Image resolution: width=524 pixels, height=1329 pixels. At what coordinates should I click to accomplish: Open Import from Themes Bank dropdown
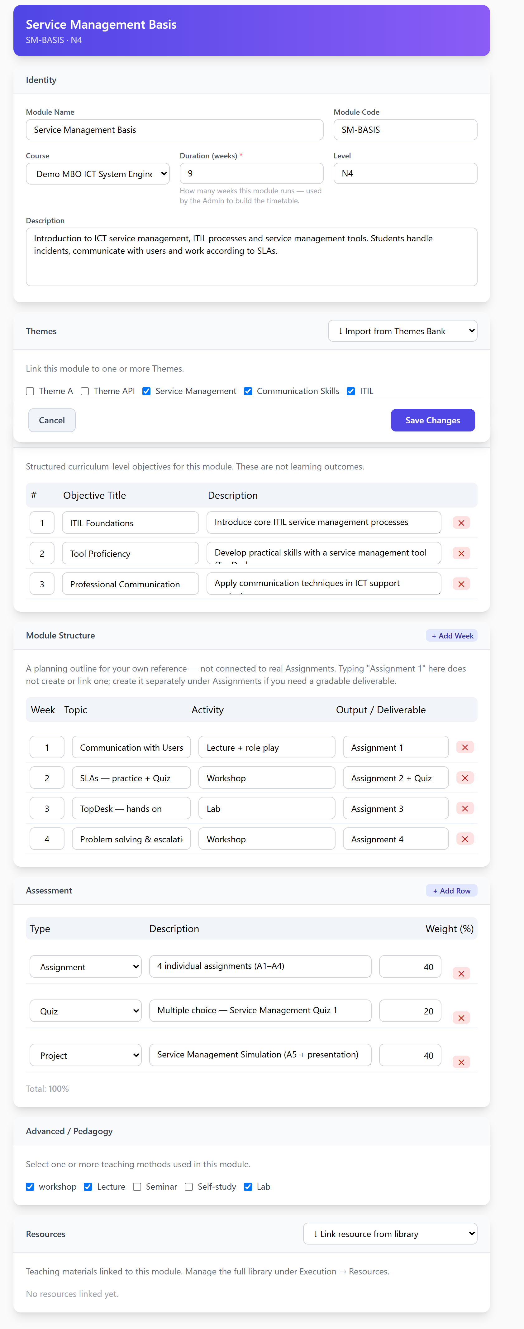click(402, 331)
